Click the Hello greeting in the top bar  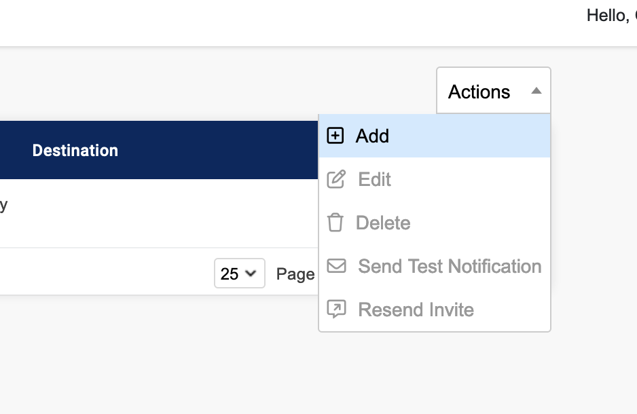click(608, 15)
